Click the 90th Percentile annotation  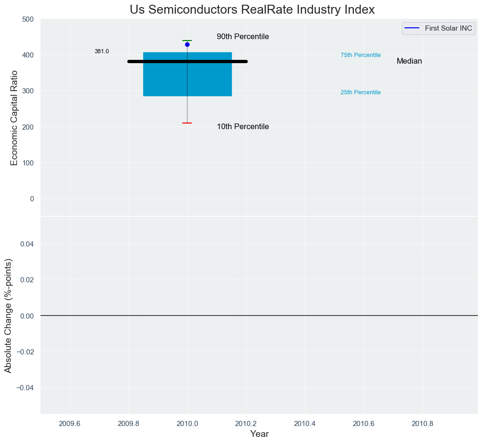point(243,37)
